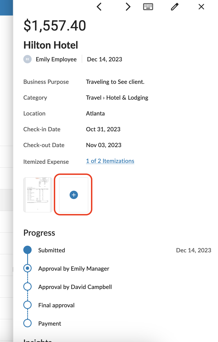This screenshot has width=218, height=342.
Task: Click the Business Purpose field label
Action: click(46, 82)
